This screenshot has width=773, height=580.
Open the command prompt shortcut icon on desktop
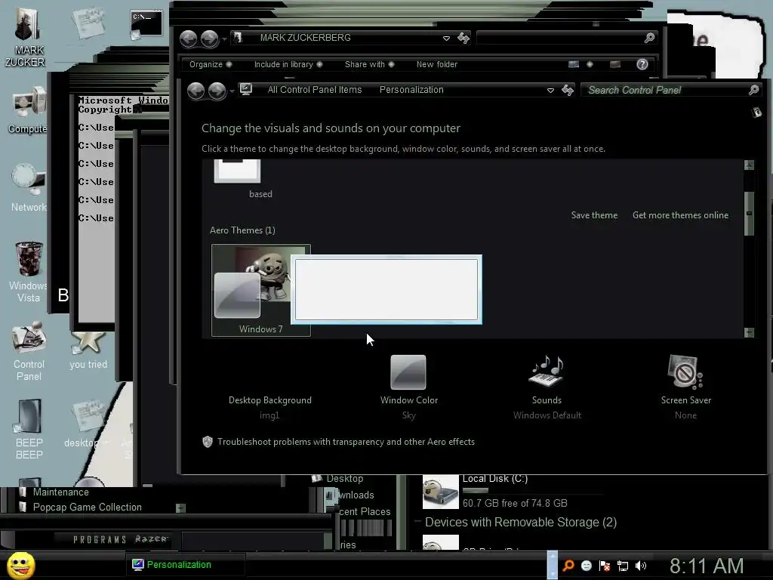[x=146, y=25]
